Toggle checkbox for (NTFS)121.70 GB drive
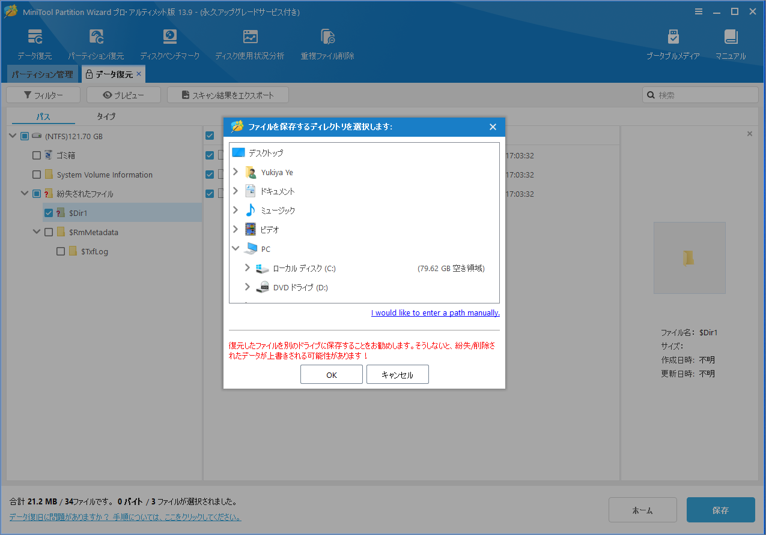The image size is (766, 535). (x=25, y=136)
